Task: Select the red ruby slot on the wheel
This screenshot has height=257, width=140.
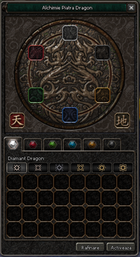Action: [x=36, y=53]
